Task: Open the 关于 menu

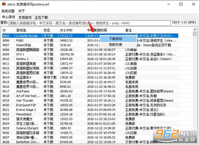Action: pos(21,11)
